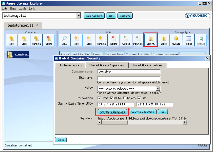This screenshot has width=213, height=152.
Task: Click Edit account button
Action: click(x=111, y=16)
